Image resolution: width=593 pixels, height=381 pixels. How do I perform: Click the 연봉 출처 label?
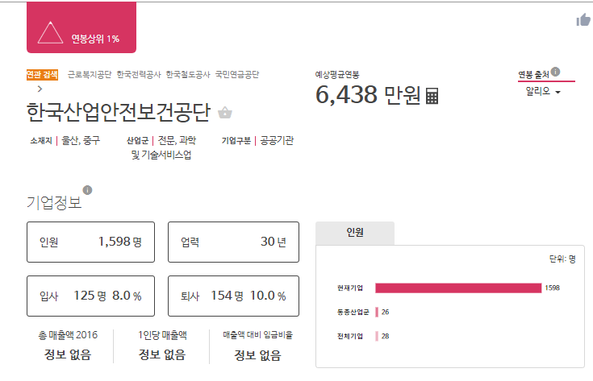533,75
